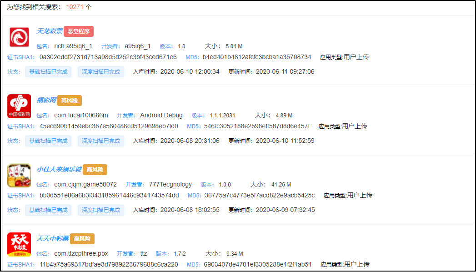Image resolution: width=476 pixels, height=272 pixels.
Task: Click update time 2020-06-09 07:32:45
Action: point(286,210)
